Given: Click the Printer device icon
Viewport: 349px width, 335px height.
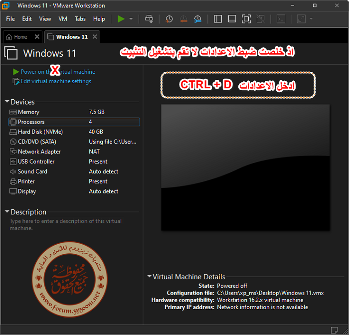Looking at the screenshot, I should 13,181.
